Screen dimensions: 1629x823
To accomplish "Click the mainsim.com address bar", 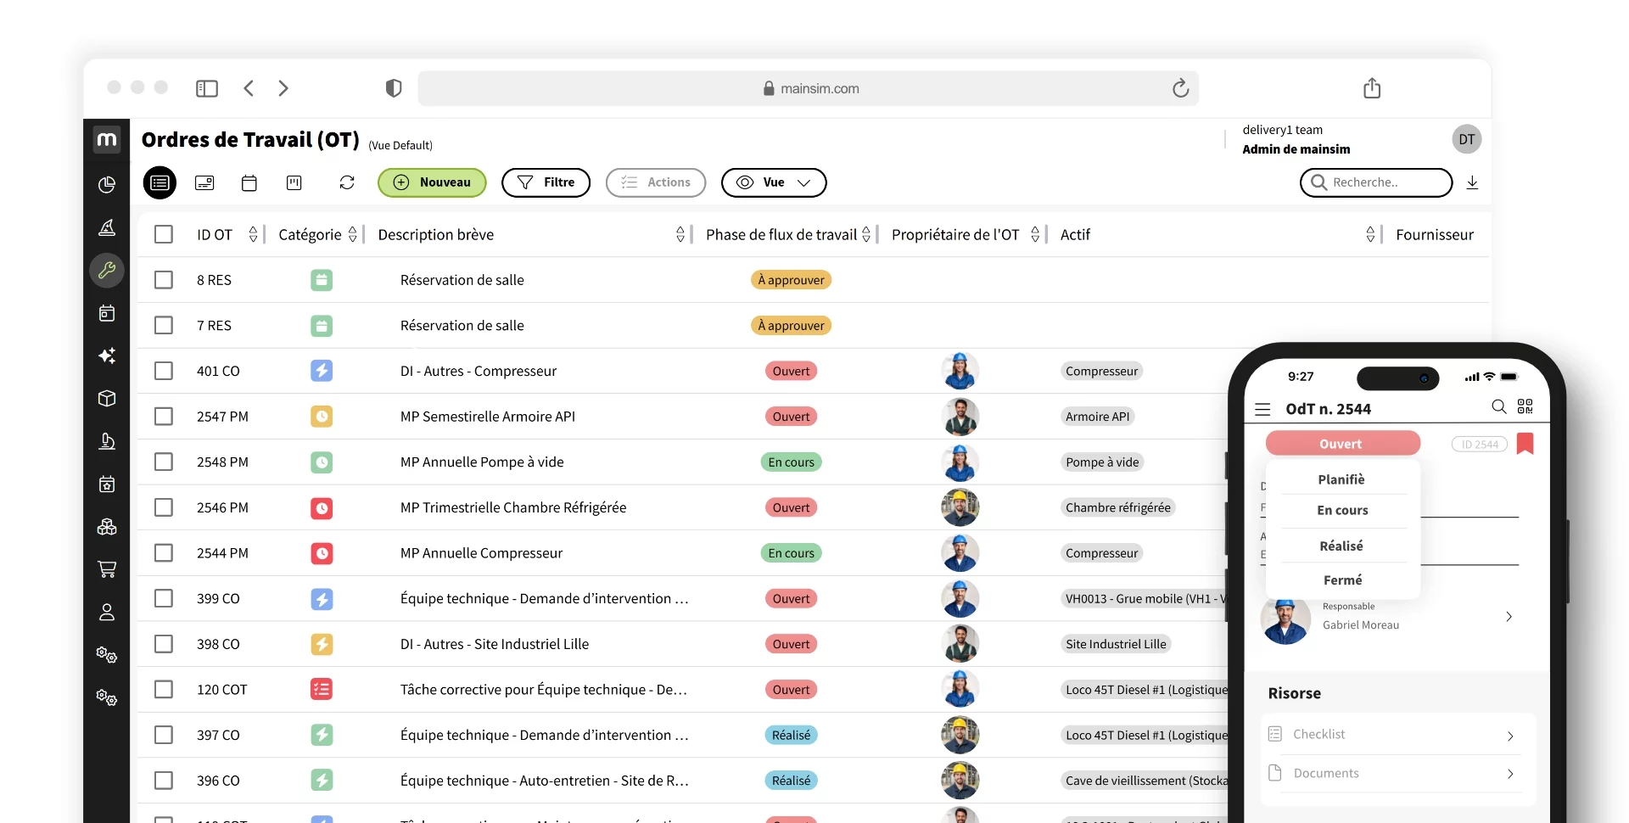I will pos(809,88).
